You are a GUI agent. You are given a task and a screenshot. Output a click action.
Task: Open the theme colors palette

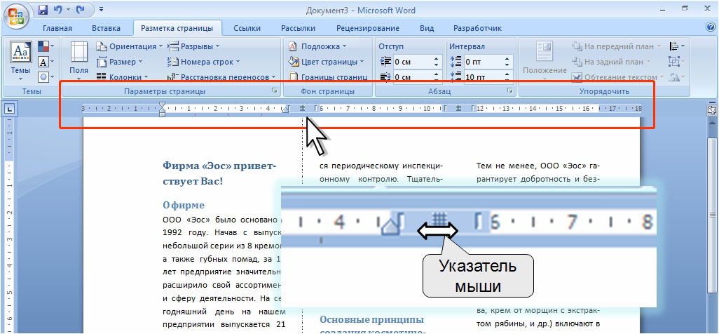46,46
